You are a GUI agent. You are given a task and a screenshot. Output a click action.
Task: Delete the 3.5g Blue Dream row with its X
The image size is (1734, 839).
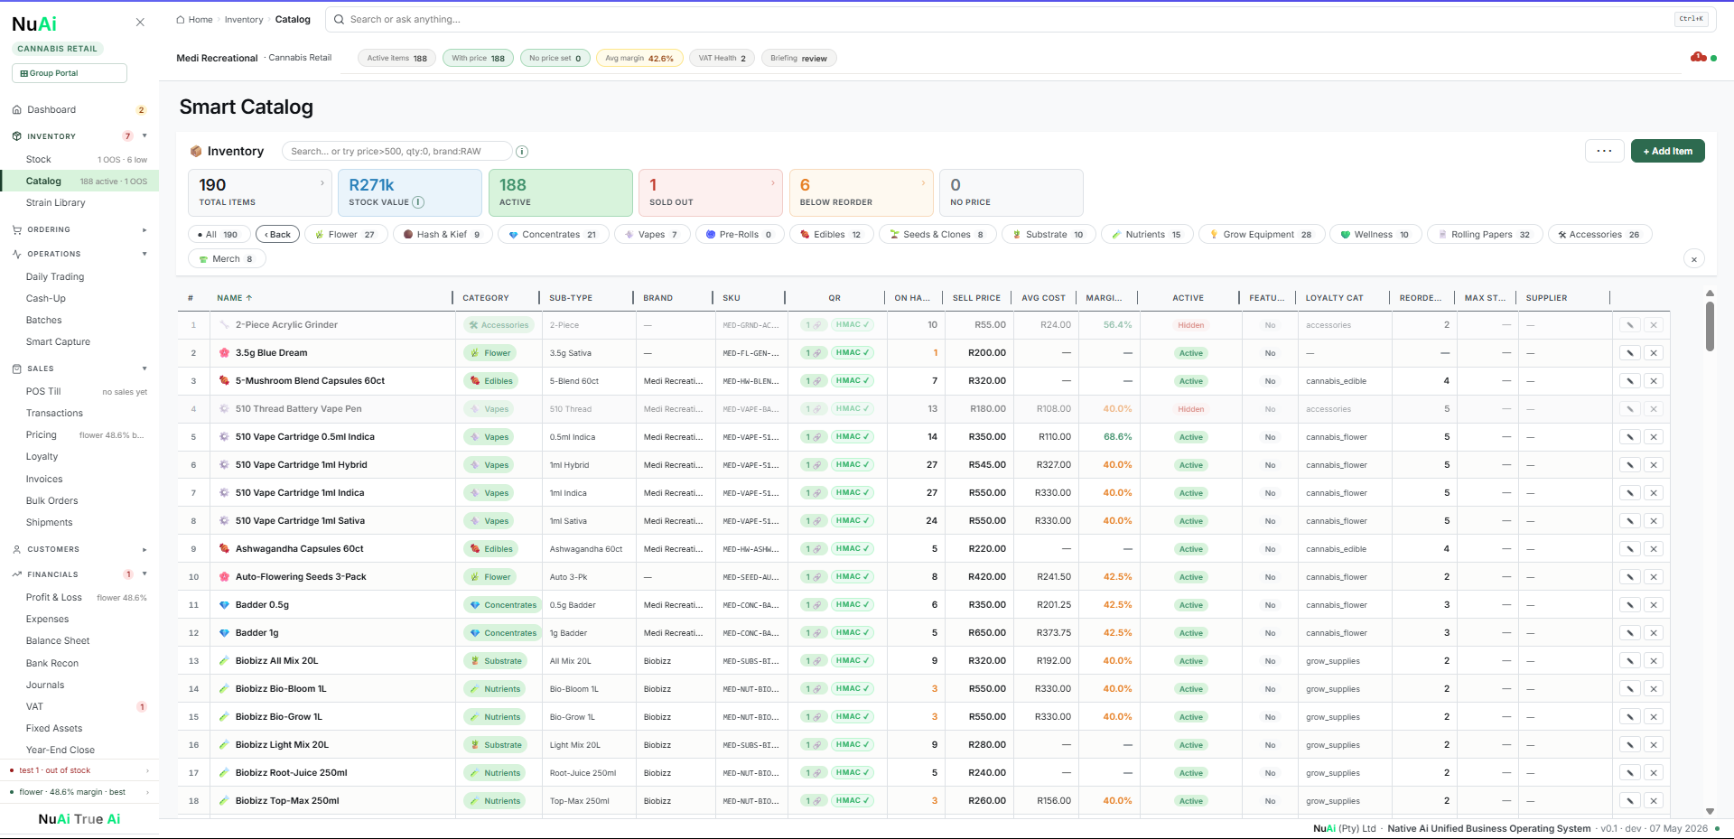click(1654, 353)
